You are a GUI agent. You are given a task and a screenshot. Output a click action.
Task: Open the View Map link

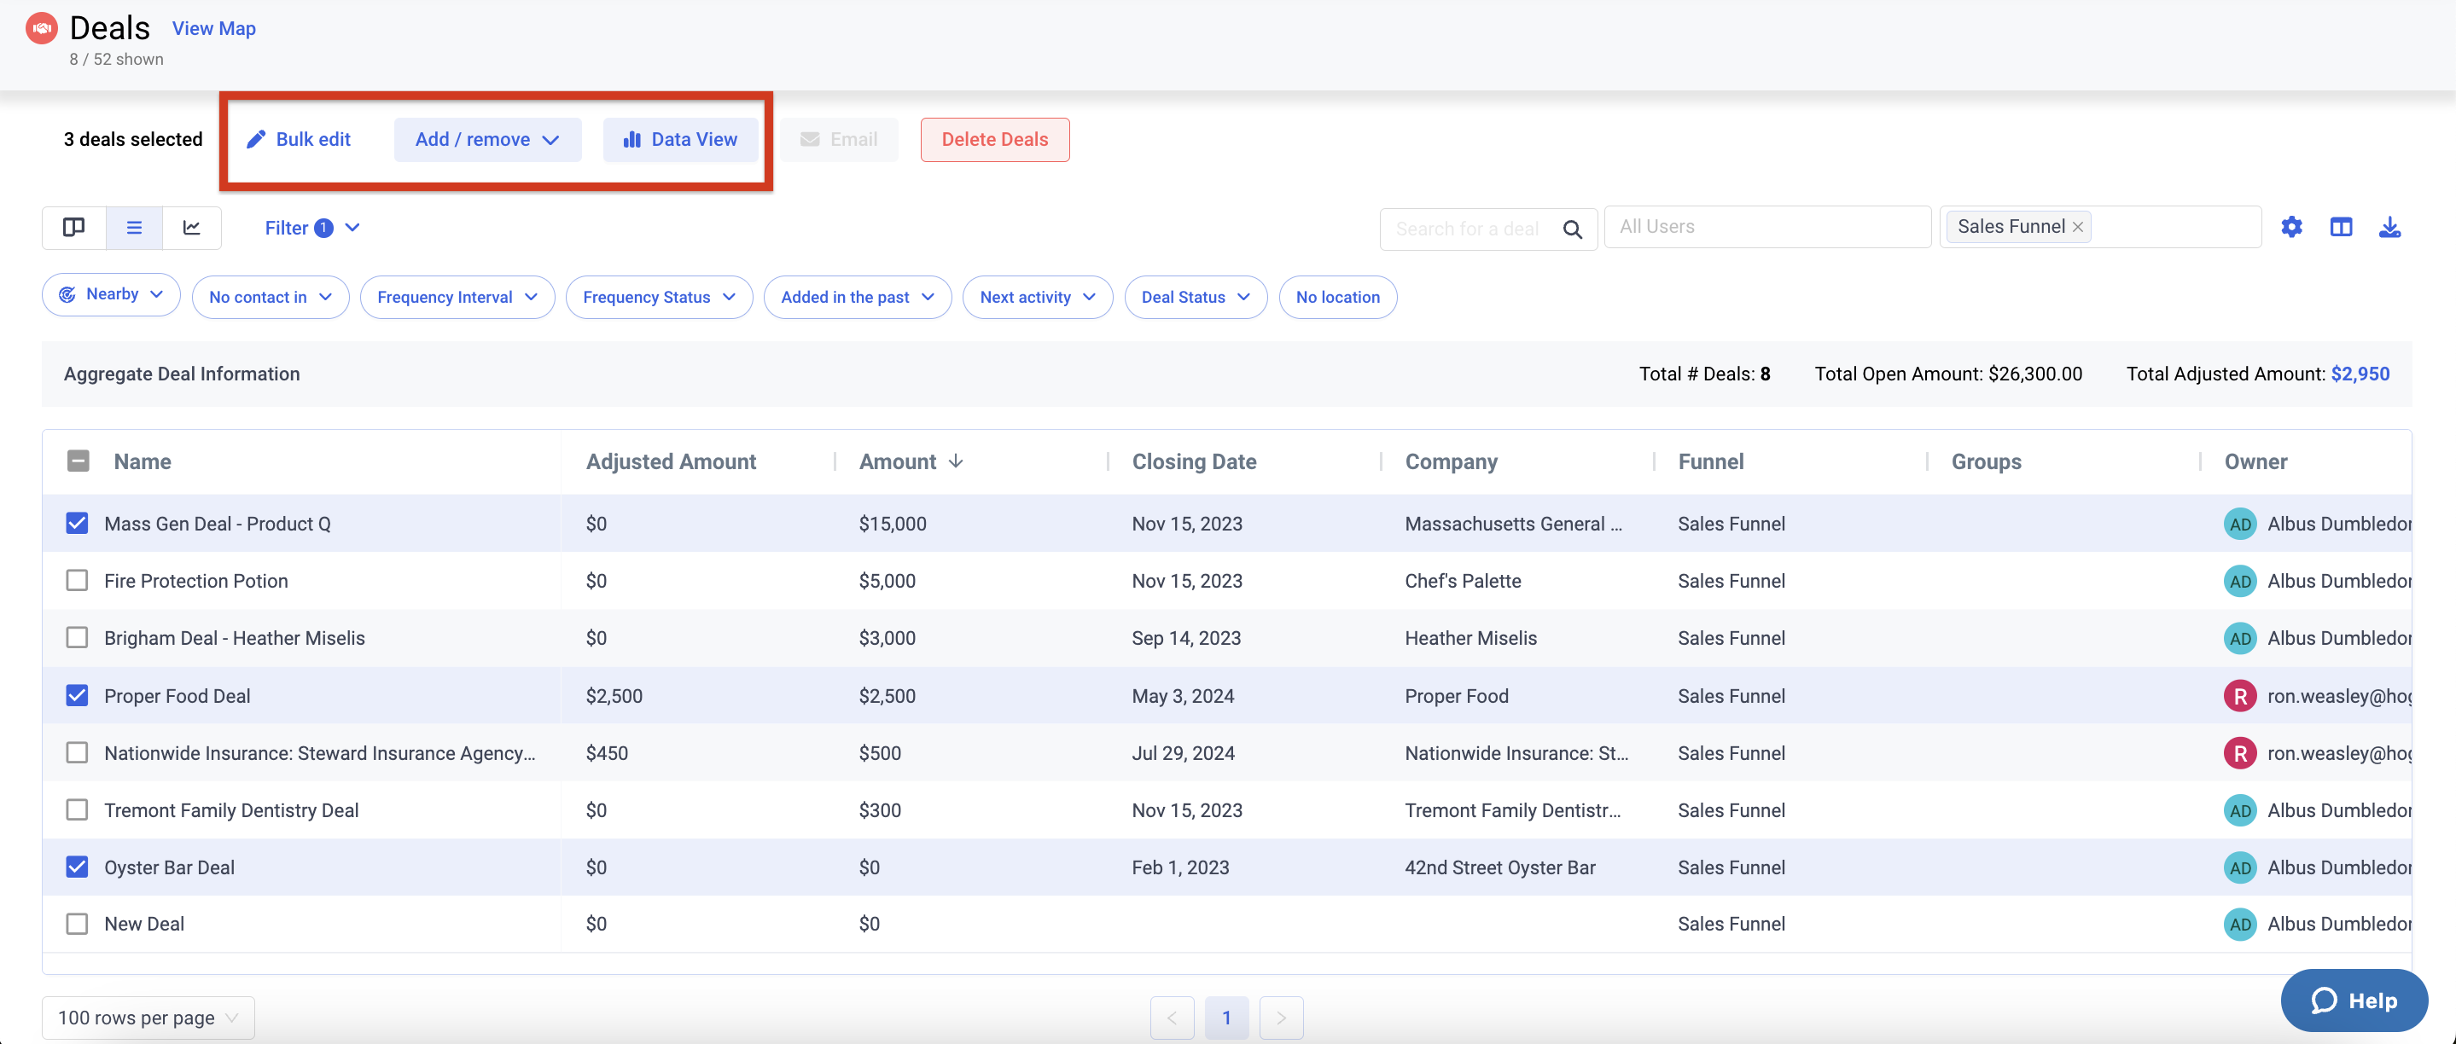click(213, 29)
